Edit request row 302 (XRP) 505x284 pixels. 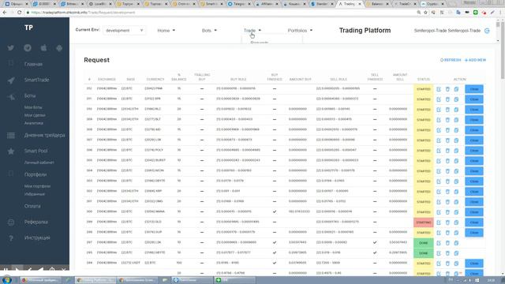click(x=439, y=192)
